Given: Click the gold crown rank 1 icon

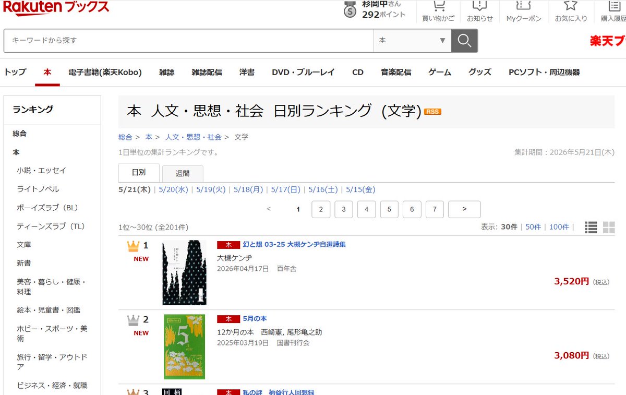Looking at the screenshot, I should (x=134, y=245).
